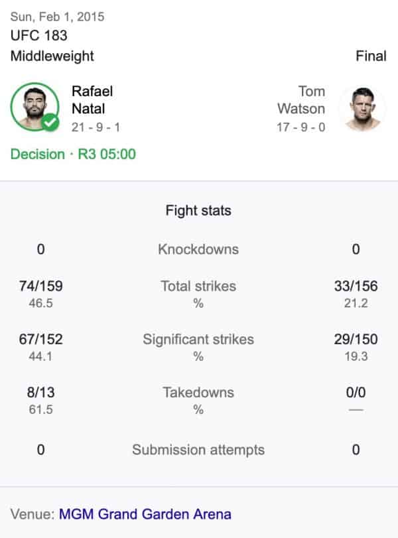This screenshot has width=398, height=538.
Task: Select the Tom Watson name text
Action: (x=301, y=100)
